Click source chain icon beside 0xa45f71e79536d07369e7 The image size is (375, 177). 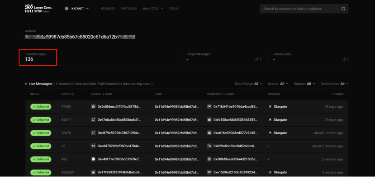93,159
